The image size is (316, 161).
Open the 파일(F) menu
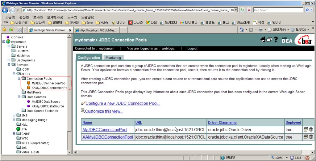click(x=10, y=18)
